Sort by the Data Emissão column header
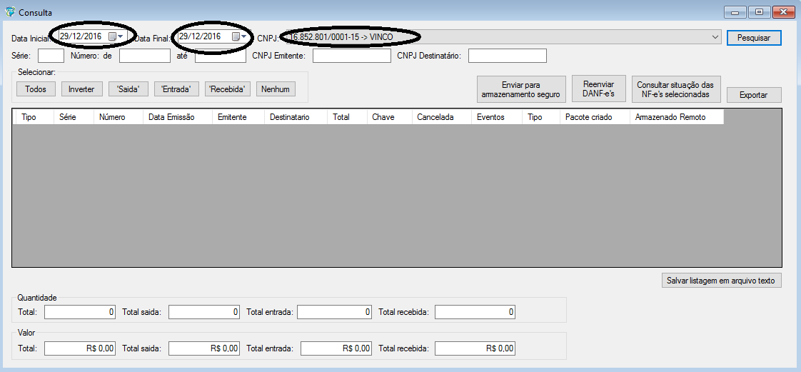This screenshot has height=372, width=801. pyautogui.click(x=178, y=117)
